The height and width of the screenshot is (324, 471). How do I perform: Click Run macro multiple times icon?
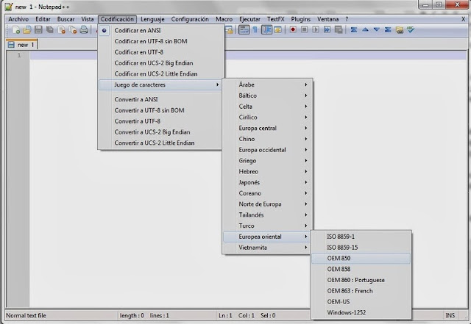coord(327,29)
